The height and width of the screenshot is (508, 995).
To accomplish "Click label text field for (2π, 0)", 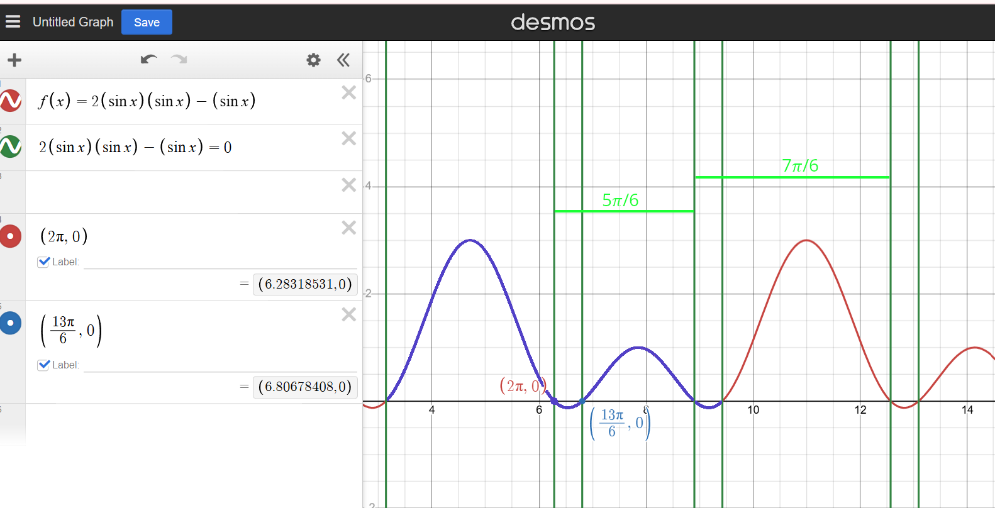I will click(x=220, y=262).
